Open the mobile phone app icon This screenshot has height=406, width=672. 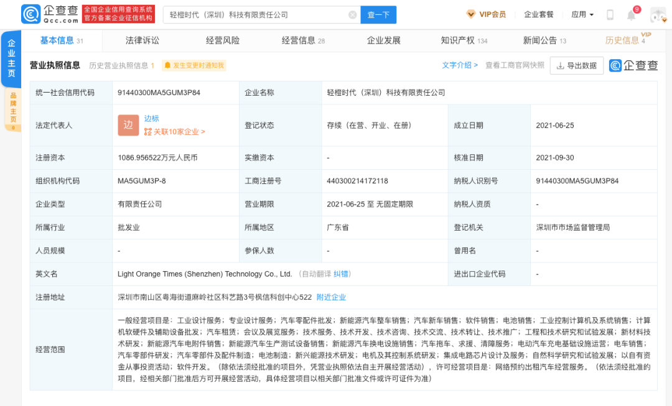point(610,15)
